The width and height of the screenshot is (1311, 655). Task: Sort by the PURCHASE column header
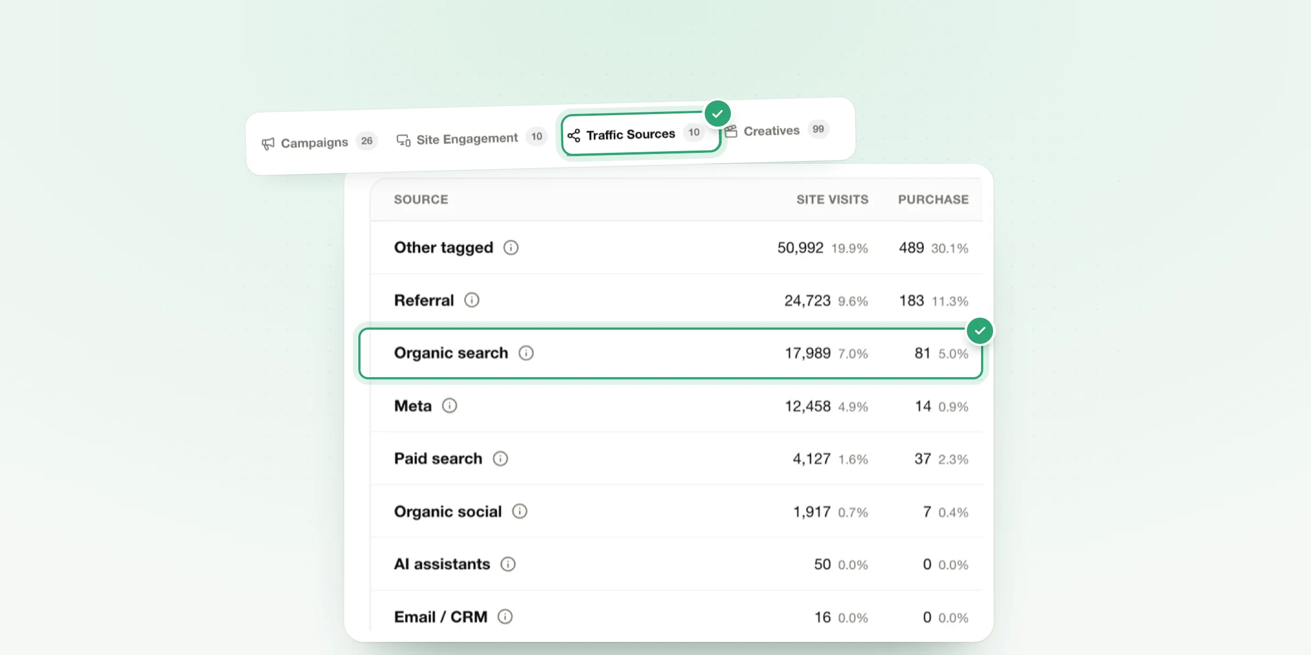tap(934, 200)
